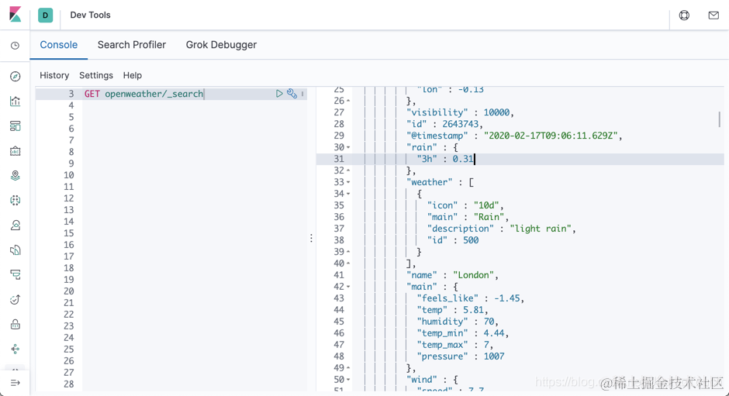
Task: Click the "visibility" value 10000
Action: 496,112
